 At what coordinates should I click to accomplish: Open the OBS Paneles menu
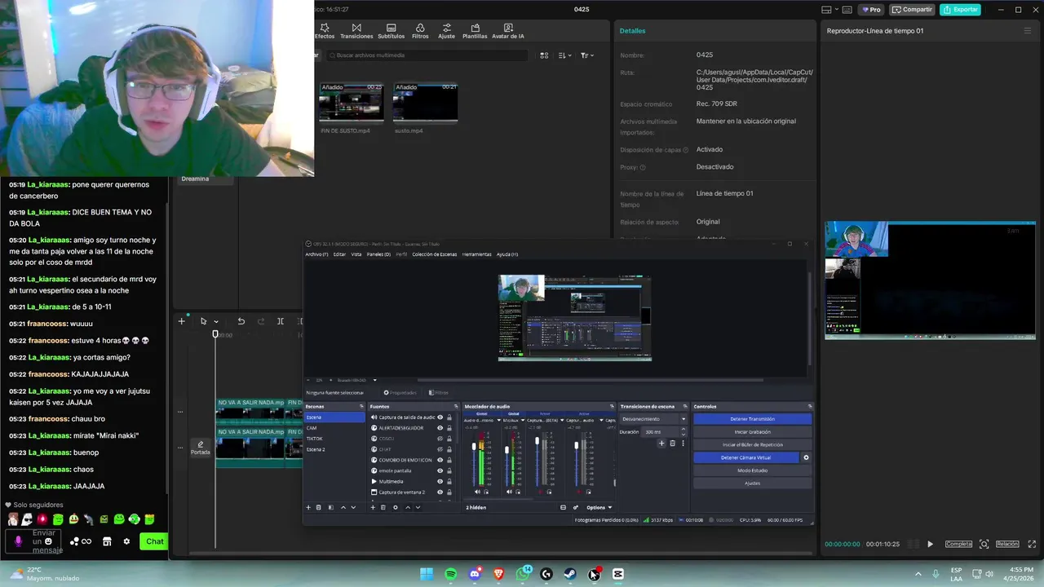[378, 254]
